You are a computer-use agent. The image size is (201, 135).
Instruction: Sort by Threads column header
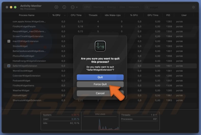click(93, 15)
